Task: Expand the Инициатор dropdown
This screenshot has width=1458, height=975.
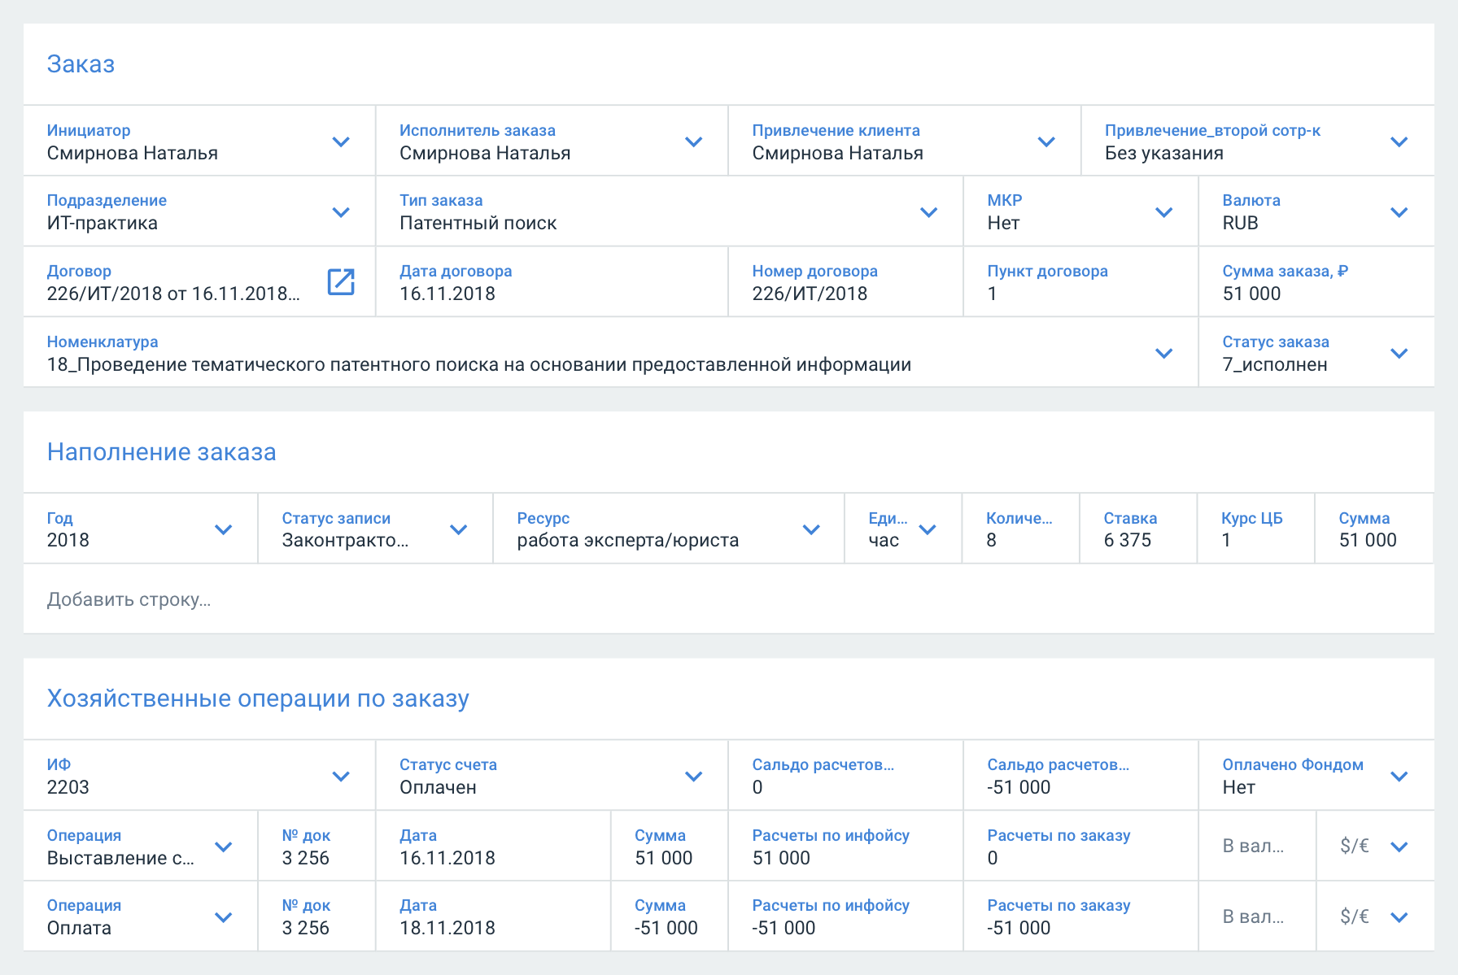Action: (x=341, y=141)
